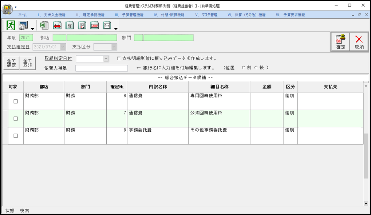Open menu Ⅰ. 支出入金機能
Screen dimensions: 371x215
pyautogui.click(x=51, y=15)
